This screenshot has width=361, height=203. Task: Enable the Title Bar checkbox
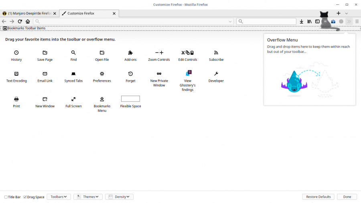coord(6,197)
